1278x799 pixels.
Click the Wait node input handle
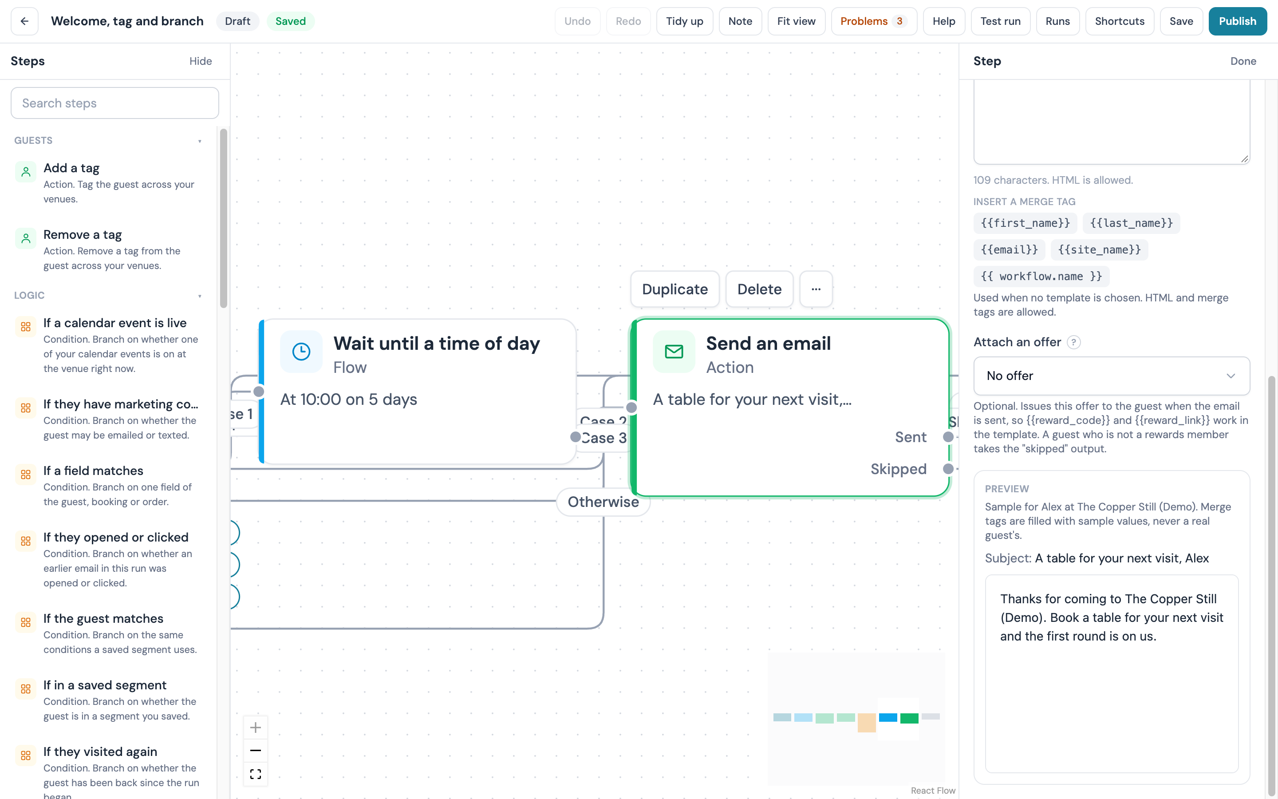pos(259,392)
